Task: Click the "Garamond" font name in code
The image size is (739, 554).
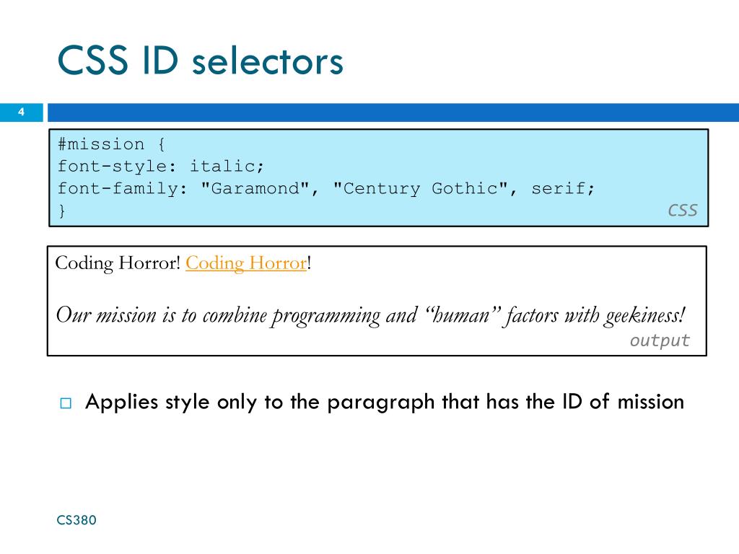Action: (x=255, y=188)
